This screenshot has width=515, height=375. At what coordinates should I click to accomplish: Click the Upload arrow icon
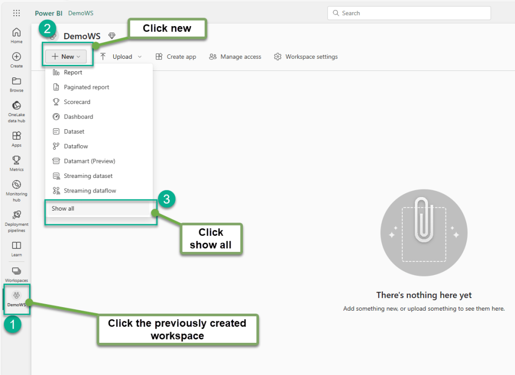click(103, 56)
